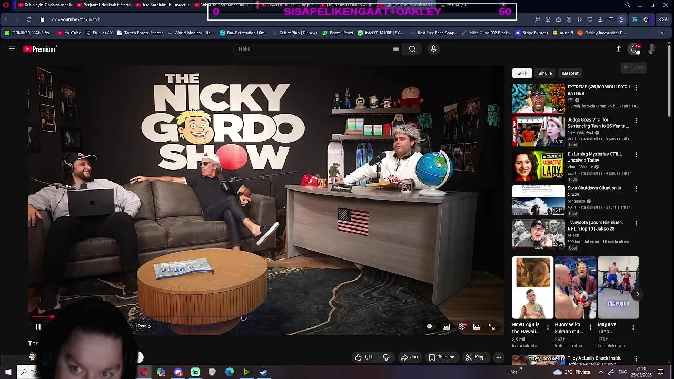Start voice search with microphone icon
This screenshot has height=379, width=674.
pos(433,49)
